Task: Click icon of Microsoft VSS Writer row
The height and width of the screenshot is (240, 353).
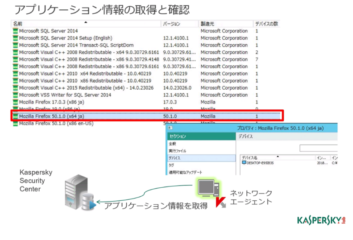Action: [x=15, y=95]
